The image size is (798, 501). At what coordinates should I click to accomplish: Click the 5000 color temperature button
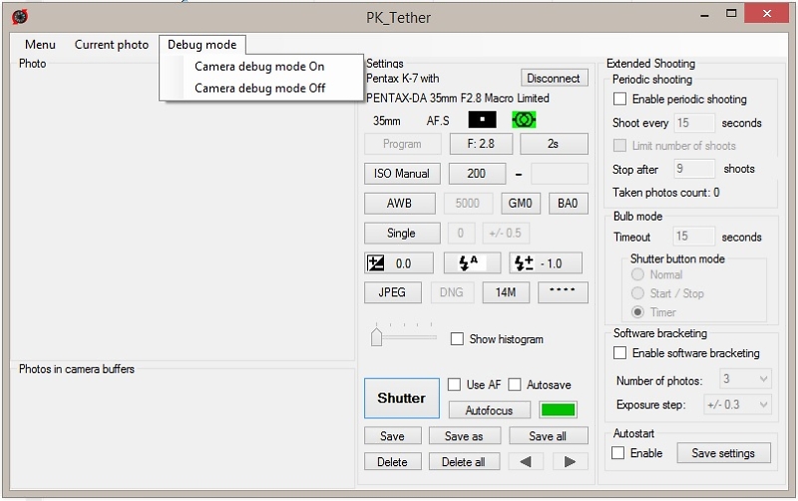point(468,204)
